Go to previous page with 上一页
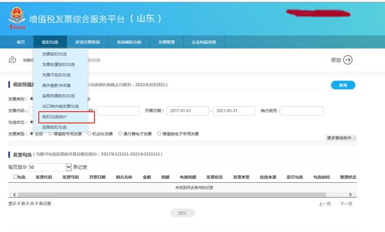This screenshot has height=232, width=385. [325, 204]
